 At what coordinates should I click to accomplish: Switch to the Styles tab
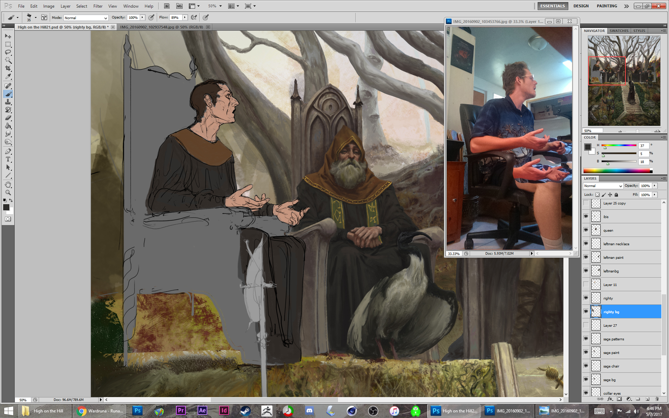point(639,31)
